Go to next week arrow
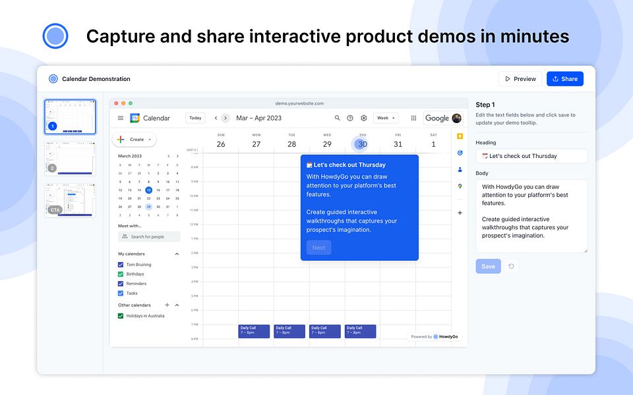633x395 pixels. (226, 118)
